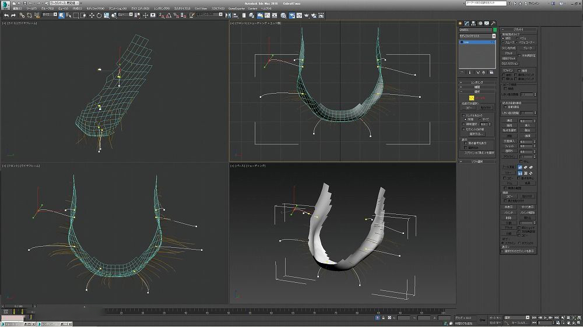
Task: Expand the レンダリング rollout
Action: pos(477,83)
